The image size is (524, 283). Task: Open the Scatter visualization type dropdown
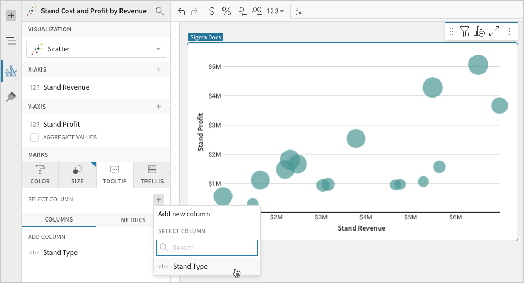click(96, 49)
